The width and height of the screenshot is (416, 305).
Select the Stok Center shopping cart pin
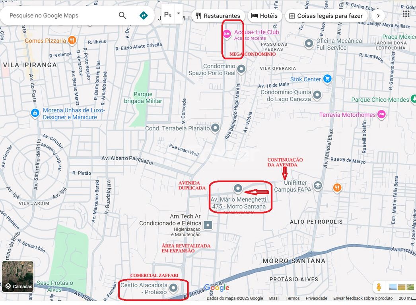(x=327, y=79)
